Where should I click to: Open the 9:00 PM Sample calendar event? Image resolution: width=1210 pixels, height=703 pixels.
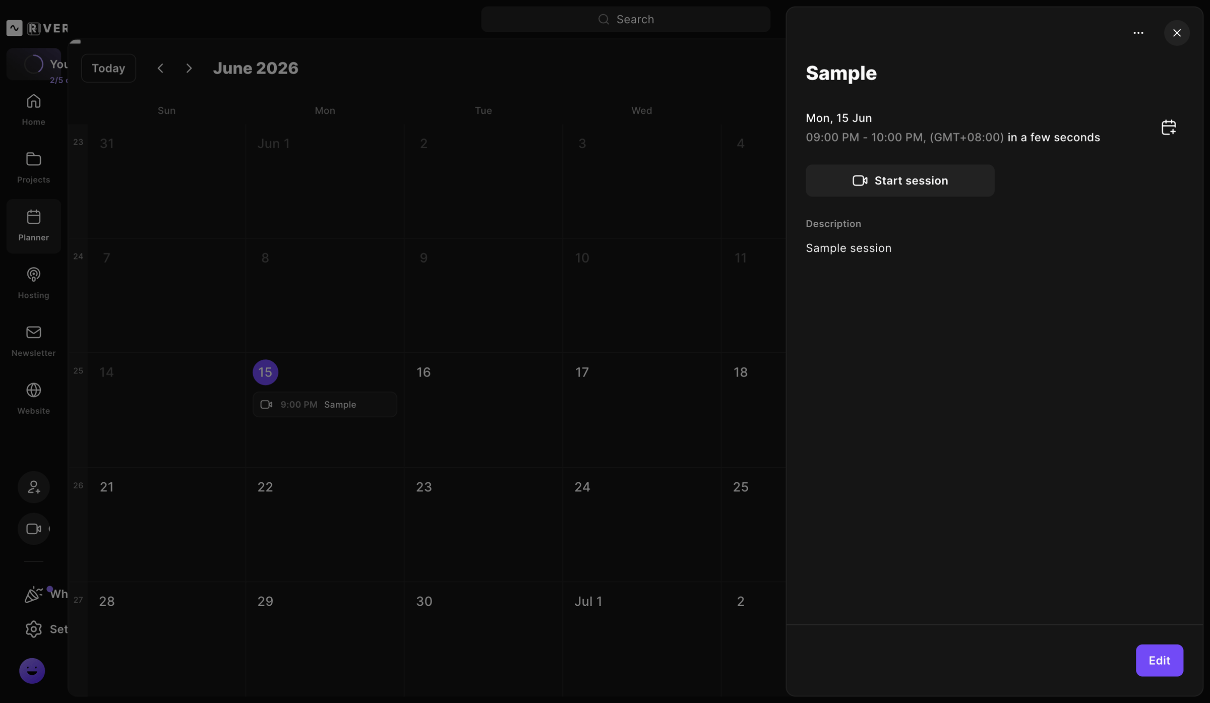point(325,405)
